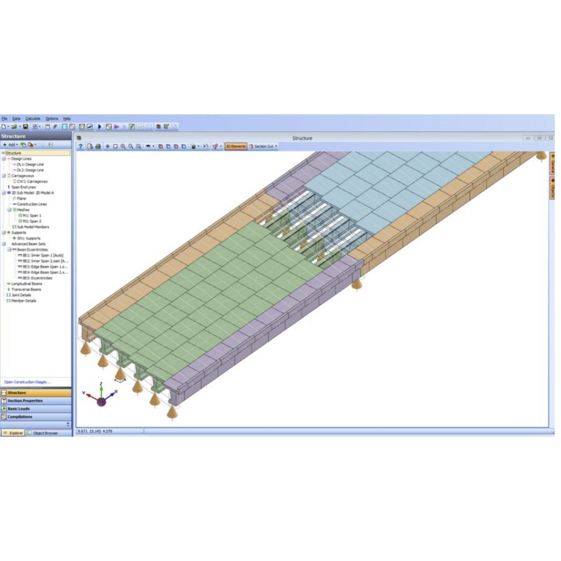Screen dimensions: 561x561
Task: Click the Pan cross-arrows icon
Action: [107, 146]
